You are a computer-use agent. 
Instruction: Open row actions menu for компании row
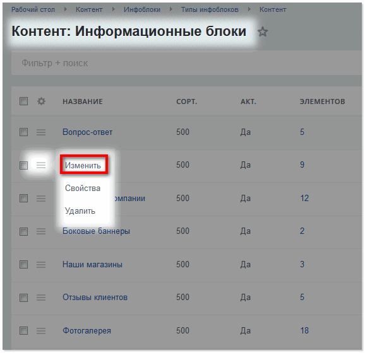[x=41, y=198]
